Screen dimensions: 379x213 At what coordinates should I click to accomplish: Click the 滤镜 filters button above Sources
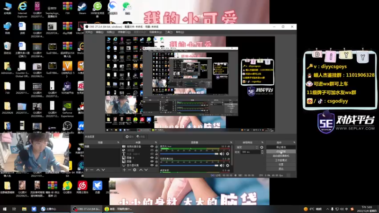141,137
